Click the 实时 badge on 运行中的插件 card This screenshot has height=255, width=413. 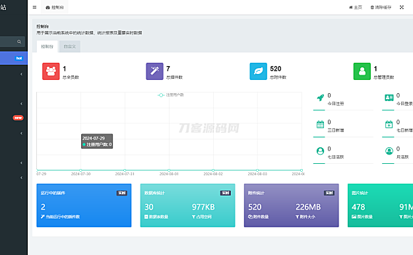[x=122, y=193]
